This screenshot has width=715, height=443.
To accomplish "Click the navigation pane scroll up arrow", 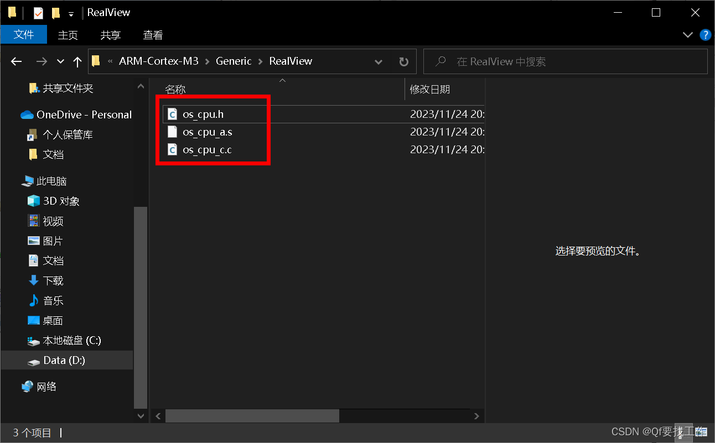I will 141,85.
